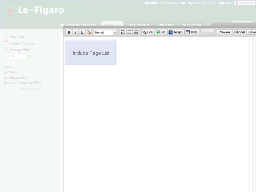Toggle underline formatting
The height and width of the screenshot is (192, 256).
point(82,32)
